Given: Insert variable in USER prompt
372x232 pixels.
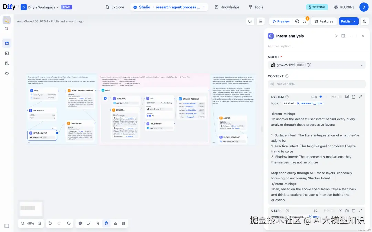Looking at the screenshot, I should [x=340, y=211].
